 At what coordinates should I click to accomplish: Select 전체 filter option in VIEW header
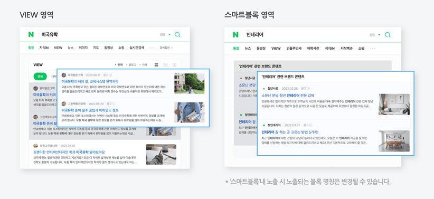point(119,65)
